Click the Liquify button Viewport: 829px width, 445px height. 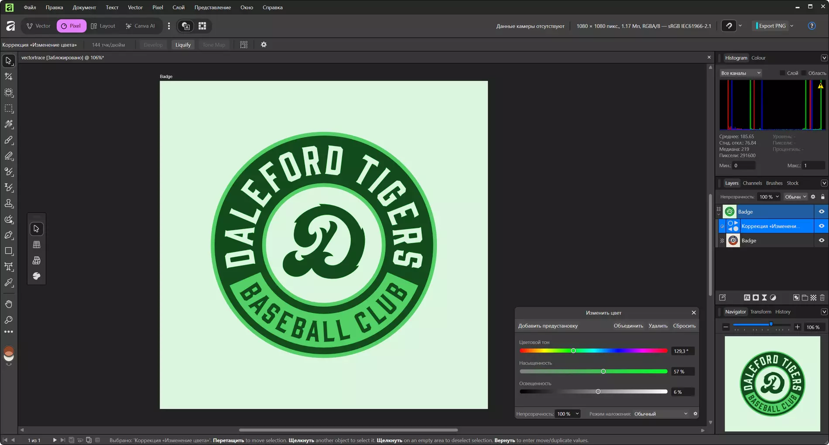pos(183,44)
